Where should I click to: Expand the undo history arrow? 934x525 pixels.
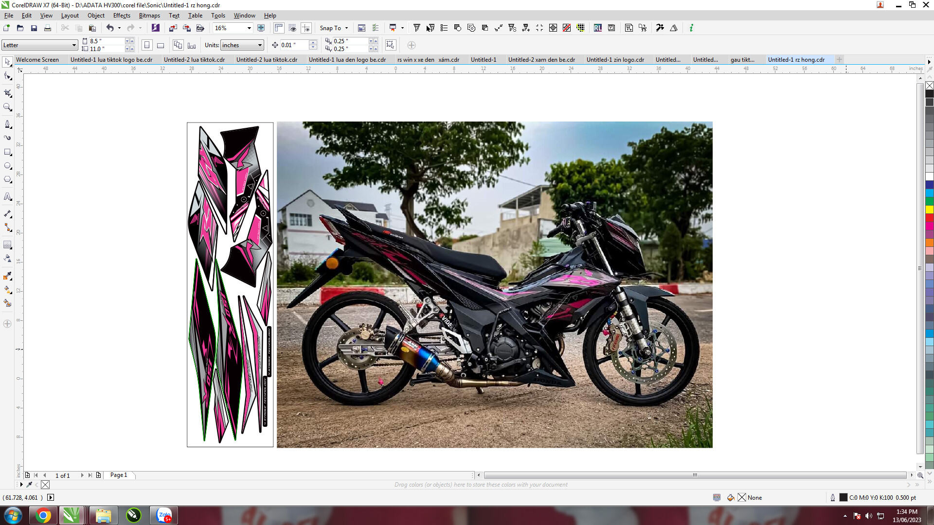pyautogui.click(x=119, y=28)
